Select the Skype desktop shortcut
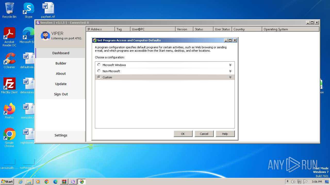The image size is (330, 185). pos(28,10)
